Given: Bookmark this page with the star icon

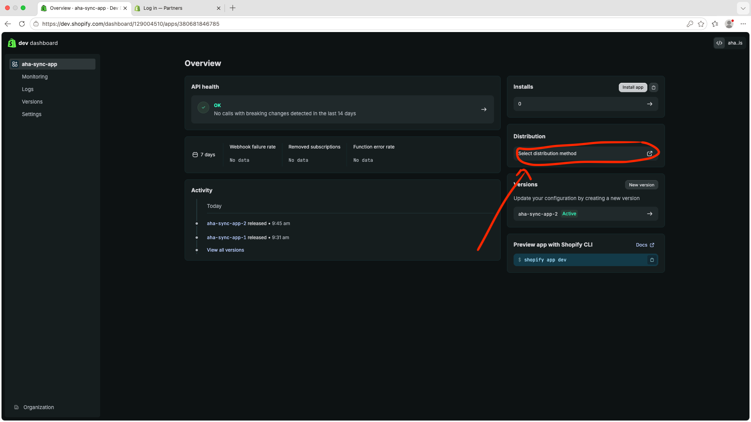Looking at the screenshot, I should 701,24.
